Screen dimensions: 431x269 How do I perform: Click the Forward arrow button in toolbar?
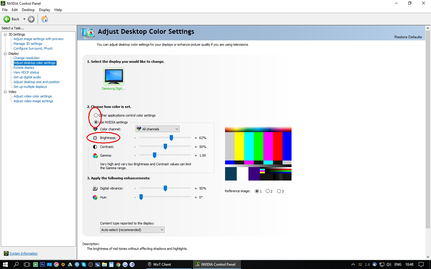point(31,19)
